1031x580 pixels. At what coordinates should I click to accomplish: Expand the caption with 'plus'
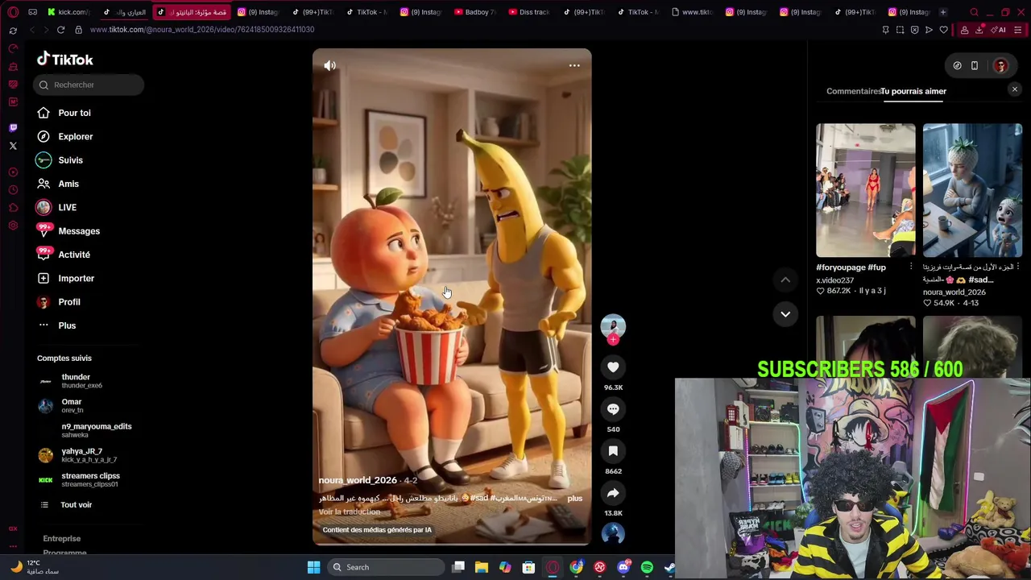click(x=574, y=499)
